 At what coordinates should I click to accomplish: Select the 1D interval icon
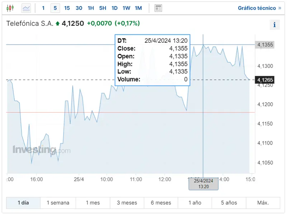(x=114, y=8)
